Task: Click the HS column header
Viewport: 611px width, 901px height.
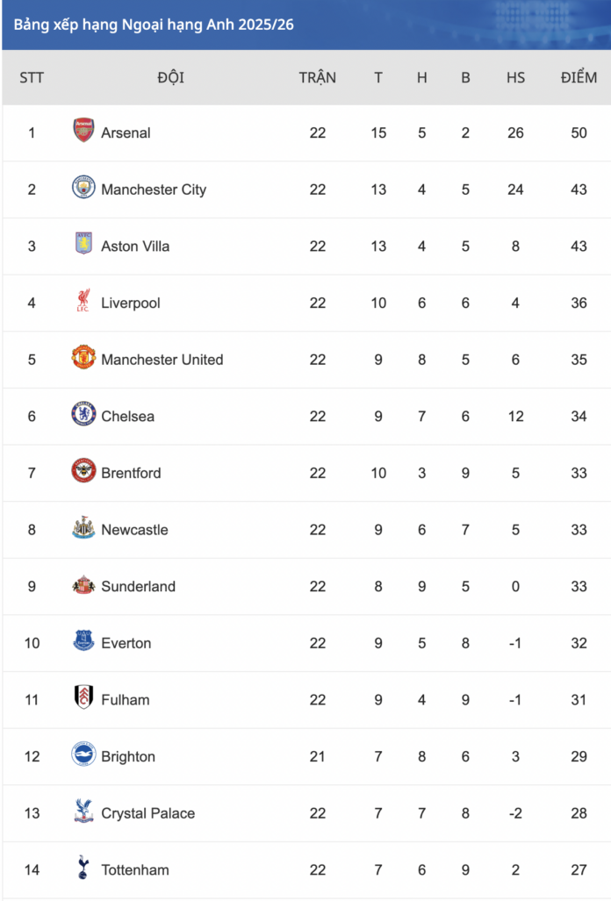Action: [x=515, y=77]
